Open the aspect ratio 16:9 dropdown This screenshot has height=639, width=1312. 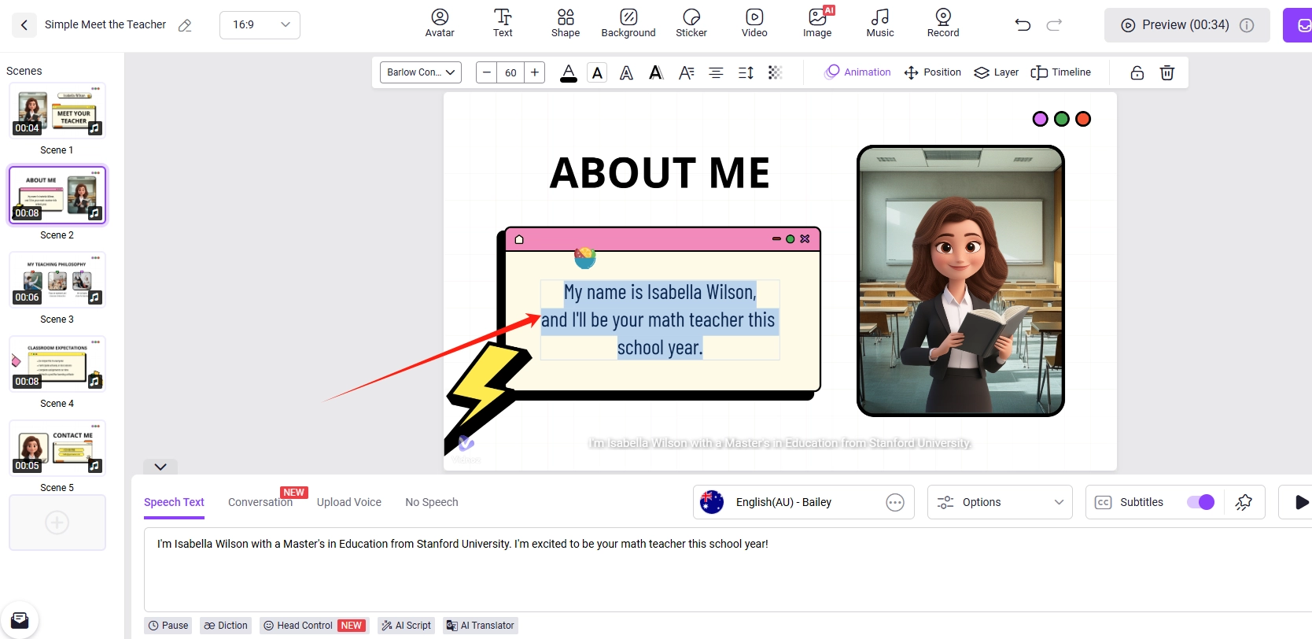click(260, 25)
